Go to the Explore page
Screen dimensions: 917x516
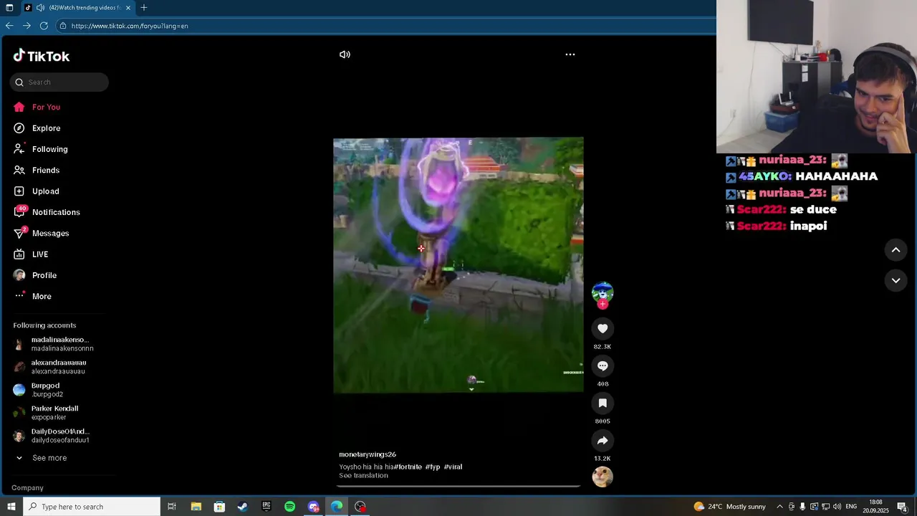coord(46,128)
